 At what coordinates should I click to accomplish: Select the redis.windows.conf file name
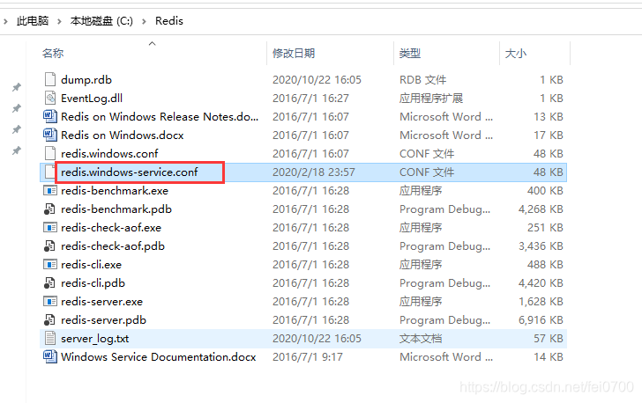point(109,153)
